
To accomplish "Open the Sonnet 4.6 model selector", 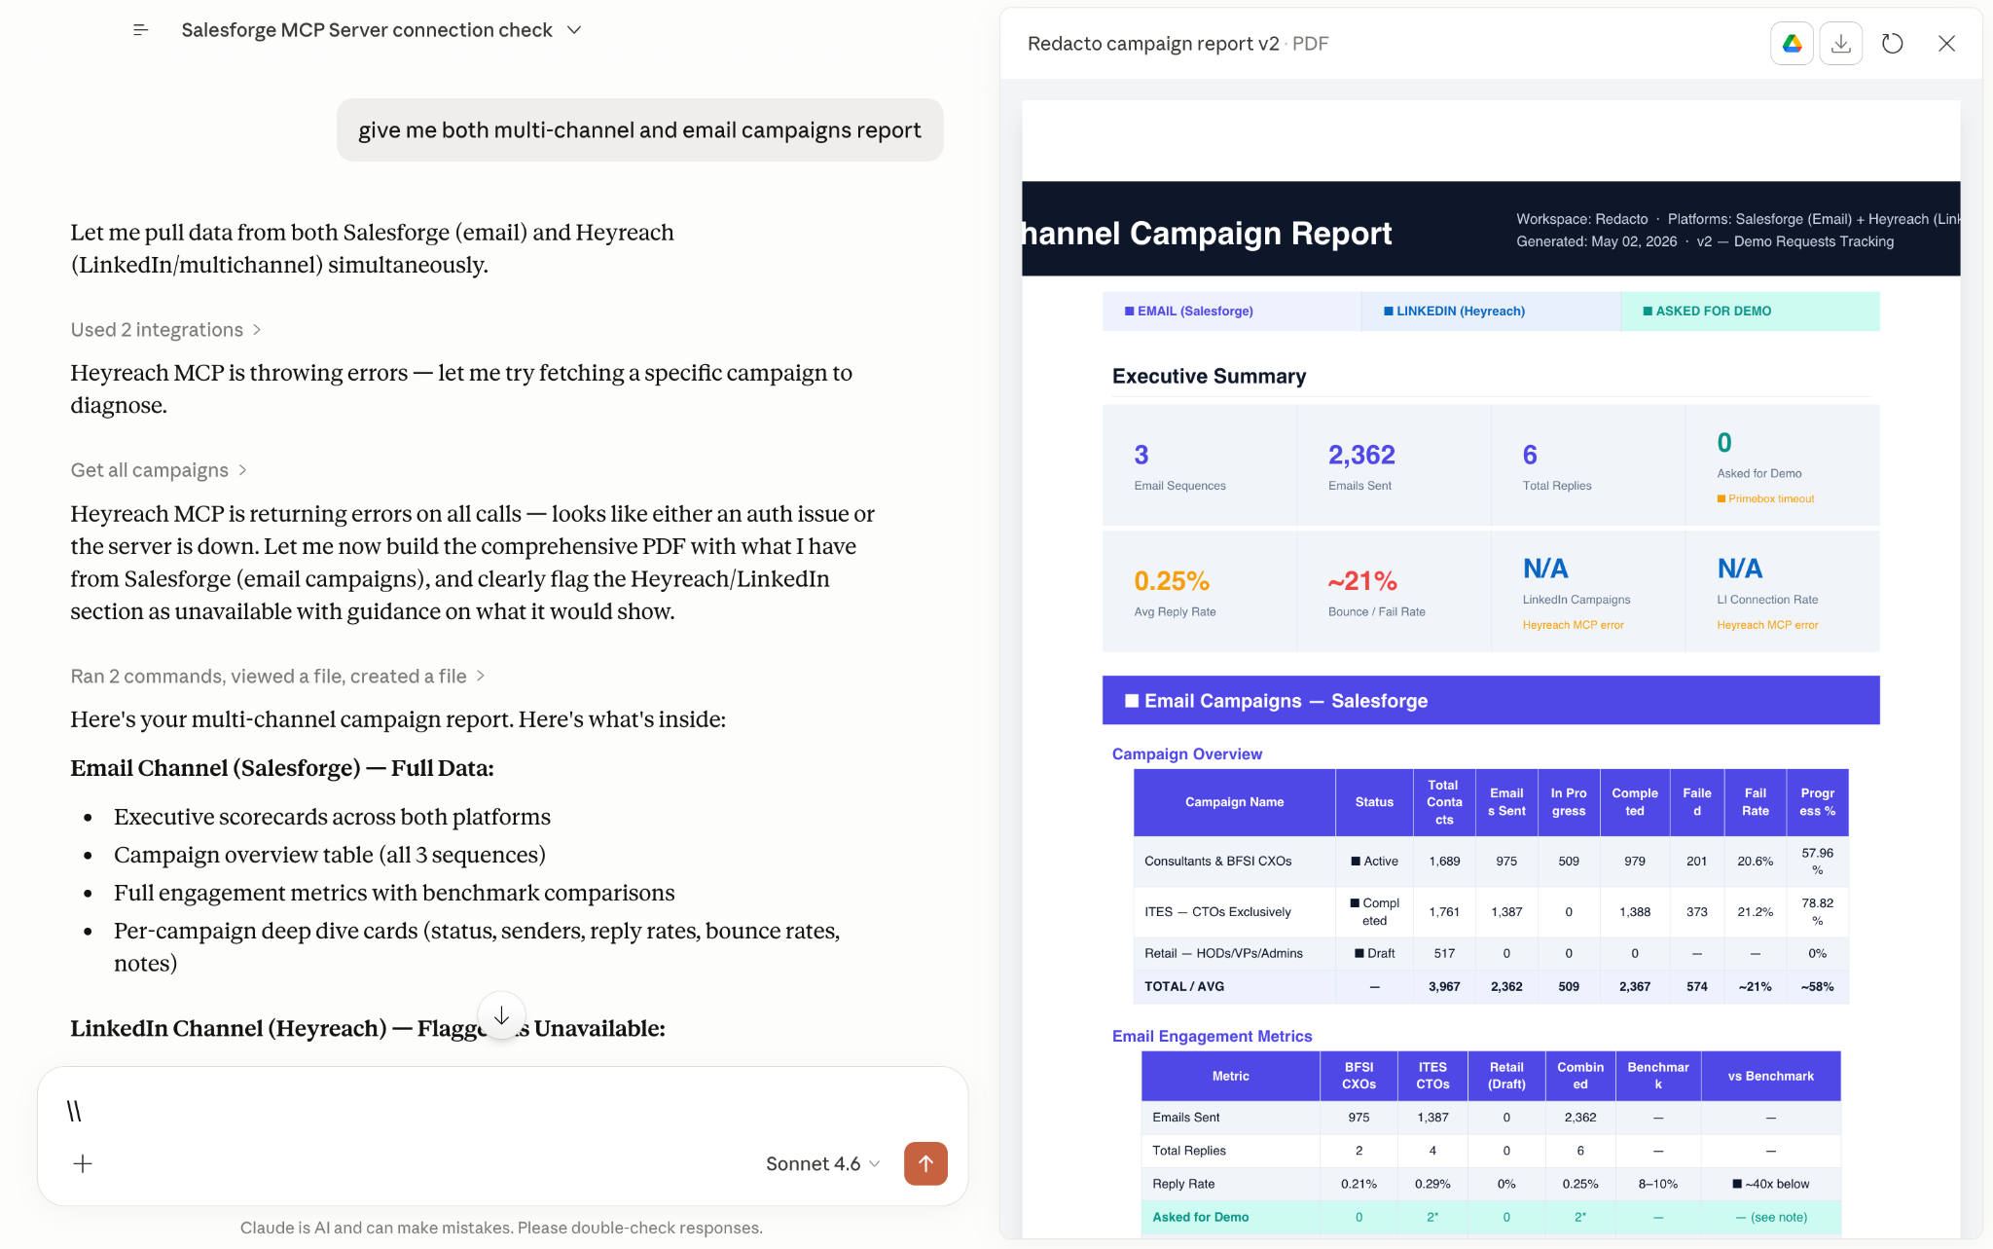I will click(822, 1164).
